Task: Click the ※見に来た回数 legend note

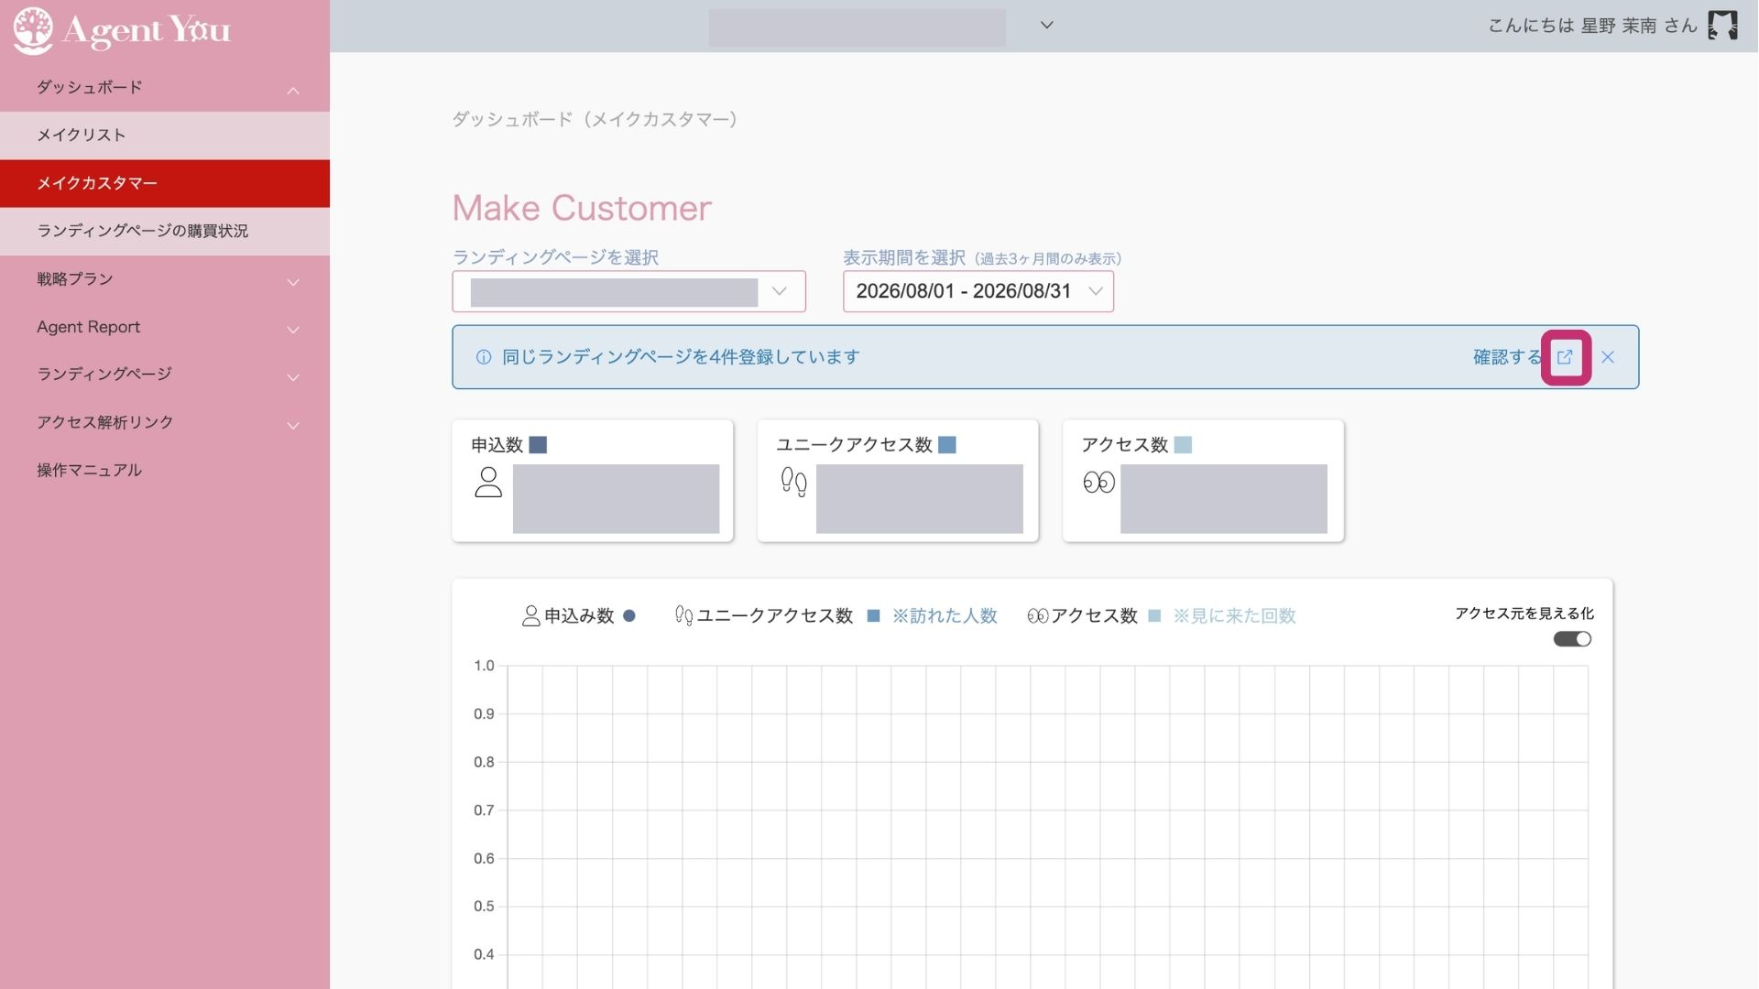Action: (1235, 616)
